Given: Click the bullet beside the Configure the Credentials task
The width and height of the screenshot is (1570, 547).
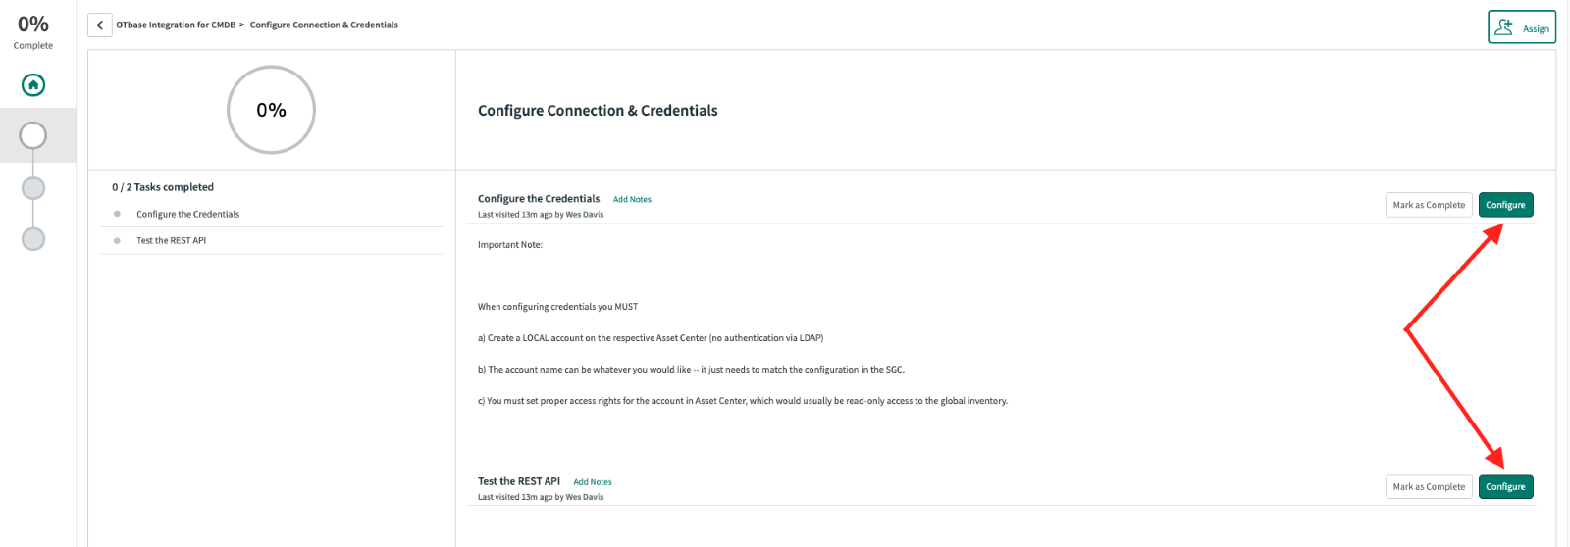Looking at the screenshot, I should pos(117,214).
